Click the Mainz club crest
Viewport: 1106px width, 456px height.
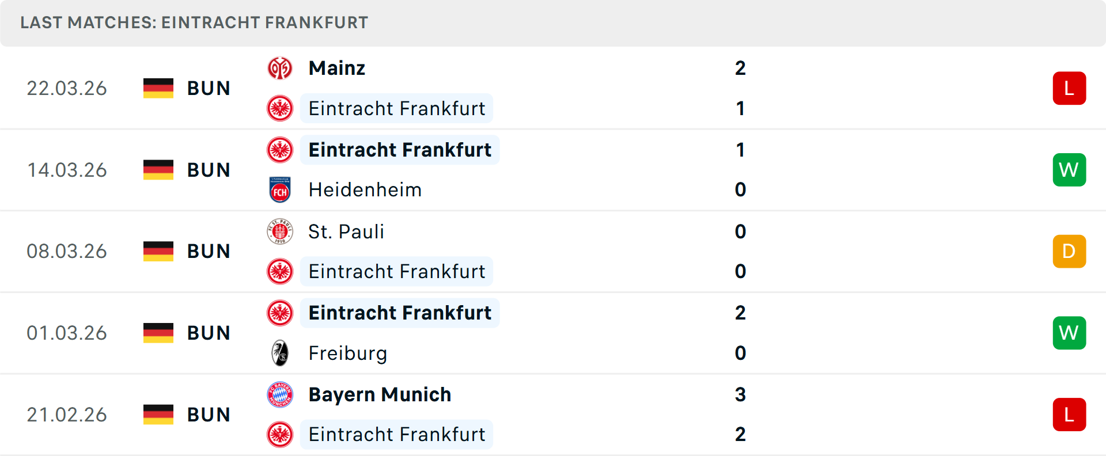(280, 68)
